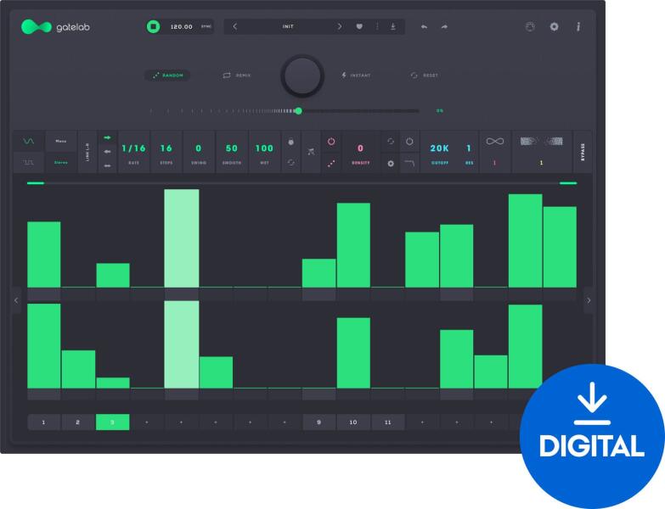The image size is (665, 509).
Task: Switch channel mode to Stereo
Action: click(60, 162)
